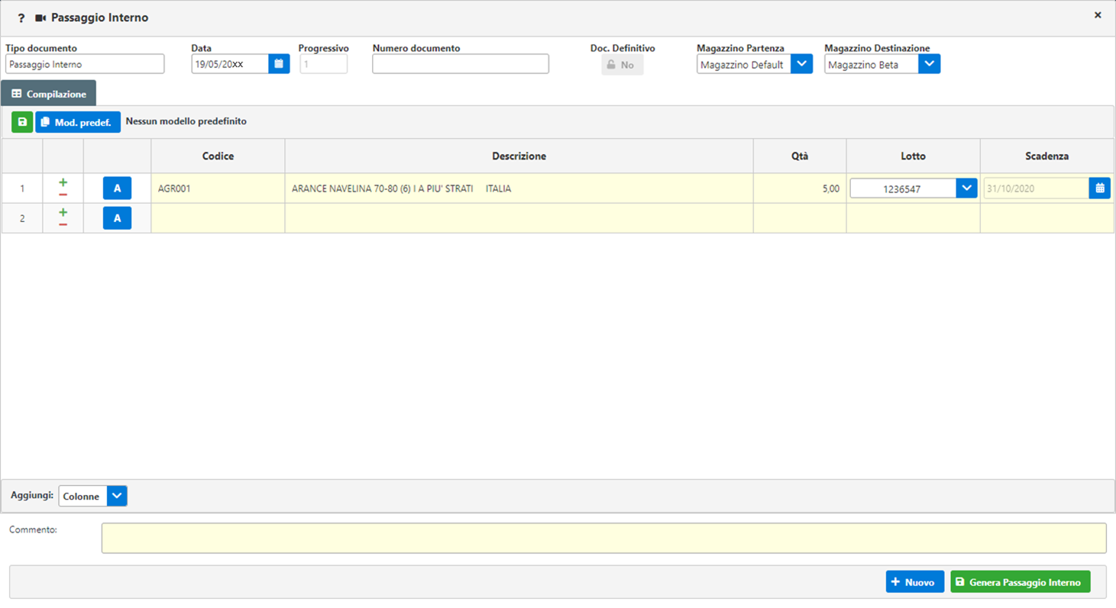This screenshot has height=608, width=1116.
Task: Open the Data calendar picker
Action: (x=279, y=64)
